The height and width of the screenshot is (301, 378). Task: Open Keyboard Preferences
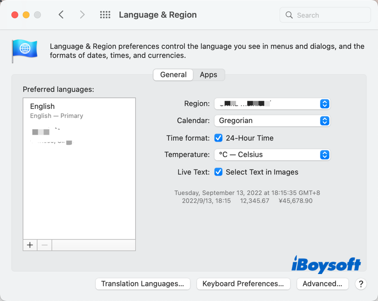243,284
